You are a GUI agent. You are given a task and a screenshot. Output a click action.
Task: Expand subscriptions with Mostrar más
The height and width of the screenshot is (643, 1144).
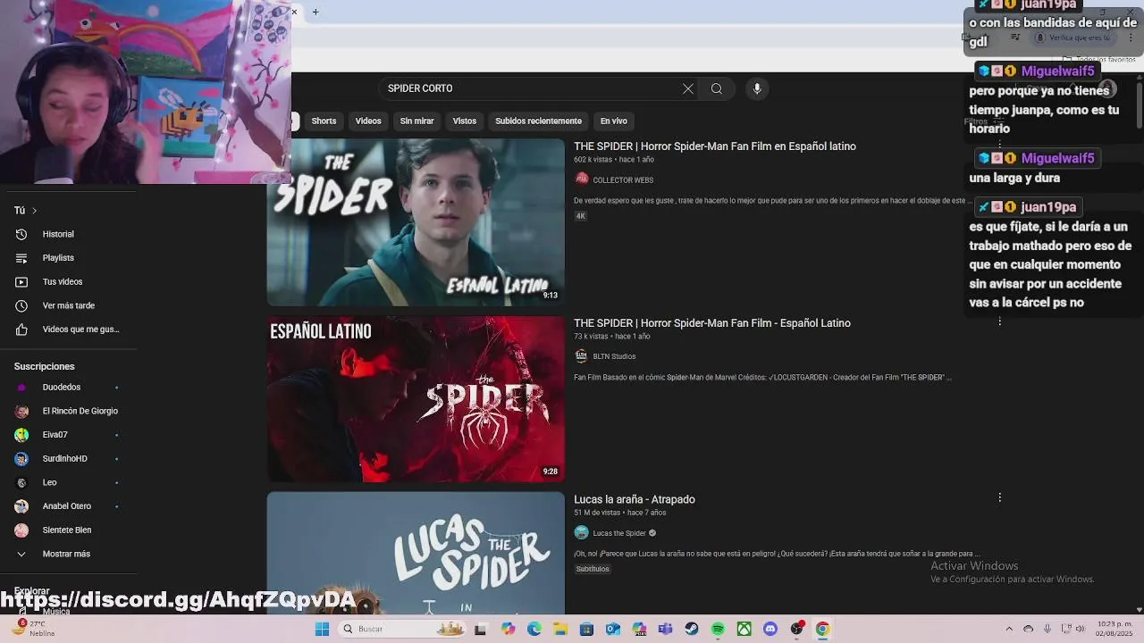click(x=68, y=554)
